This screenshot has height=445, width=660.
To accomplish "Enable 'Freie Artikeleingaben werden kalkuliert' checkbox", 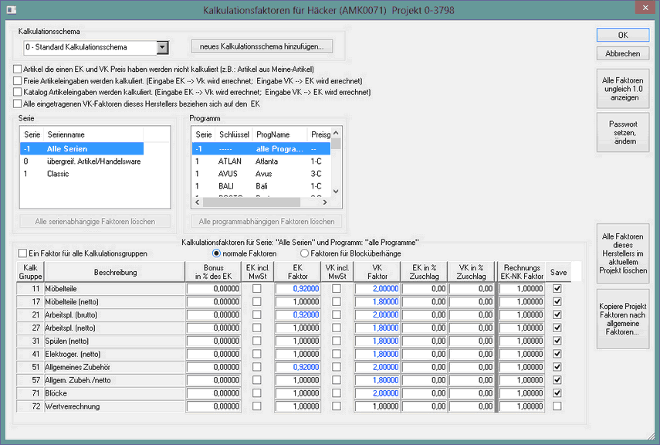I will tap(18, 81).
